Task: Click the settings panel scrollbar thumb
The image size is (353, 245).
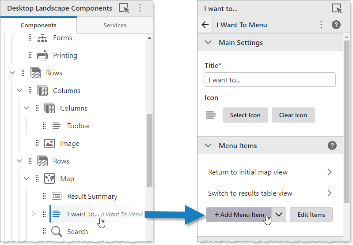Action: (x=346, y=122)
